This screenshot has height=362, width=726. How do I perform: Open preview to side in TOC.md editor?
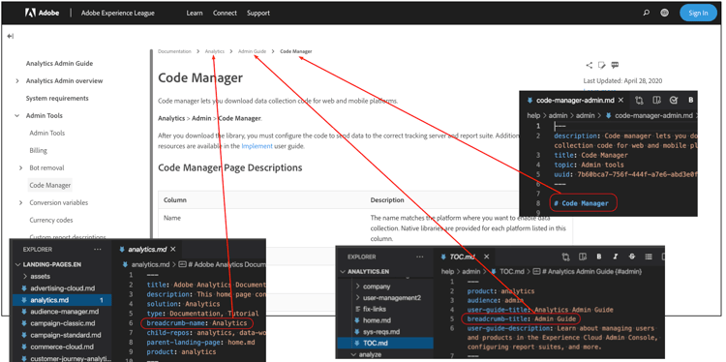pyautogui.click(x=583, y=256)
